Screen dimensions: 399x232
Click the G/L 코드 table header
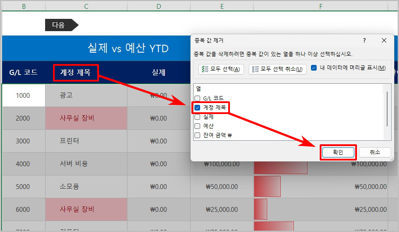click(x=23, y=72)
